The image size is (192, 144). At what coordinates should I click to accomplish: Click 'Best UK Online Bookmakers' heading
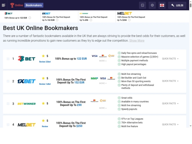[41, 28]
